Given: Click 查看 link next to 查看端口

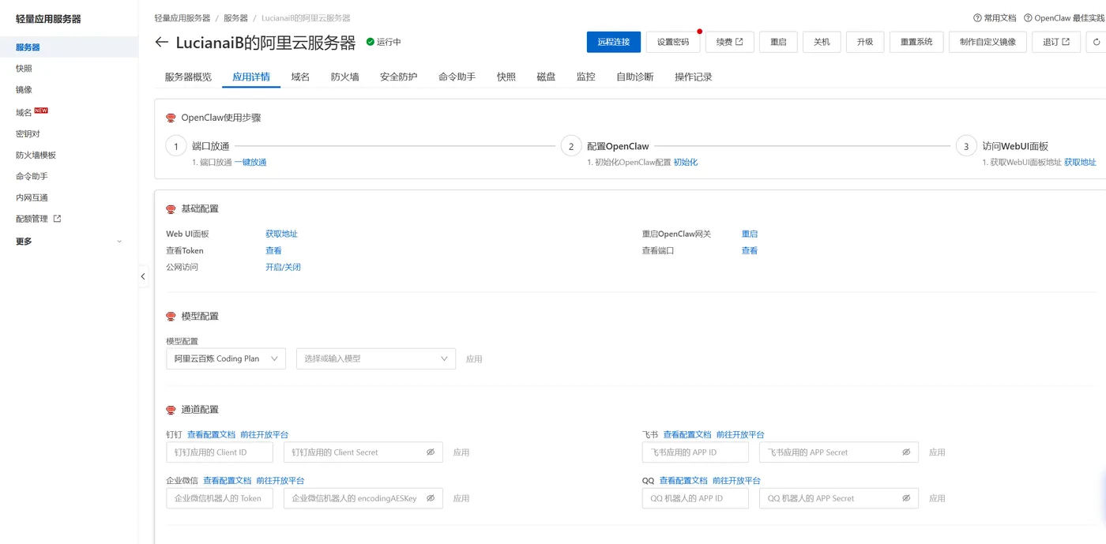Looking at the screenshot, I should click(750, 250).
